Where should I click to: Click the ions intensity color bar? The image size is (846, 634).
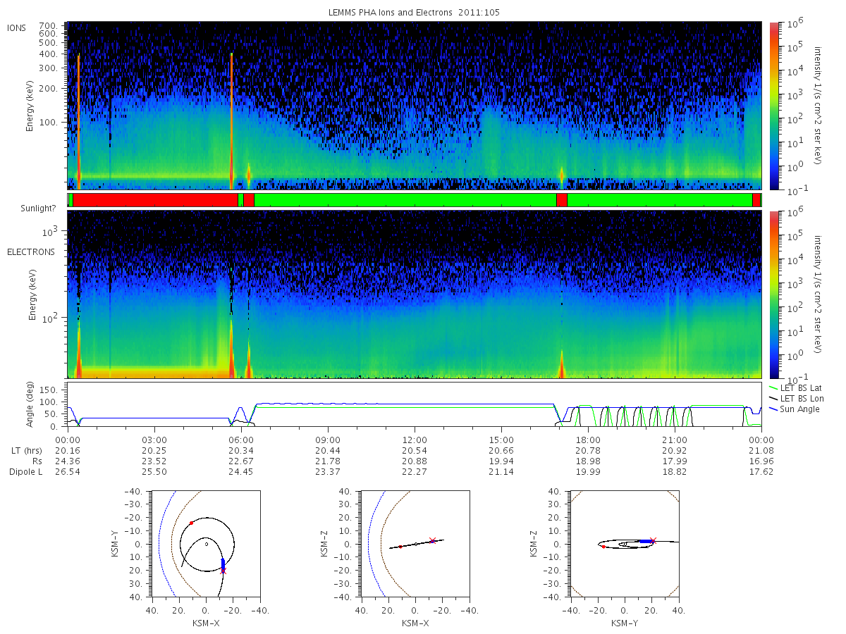coord(774,106)
